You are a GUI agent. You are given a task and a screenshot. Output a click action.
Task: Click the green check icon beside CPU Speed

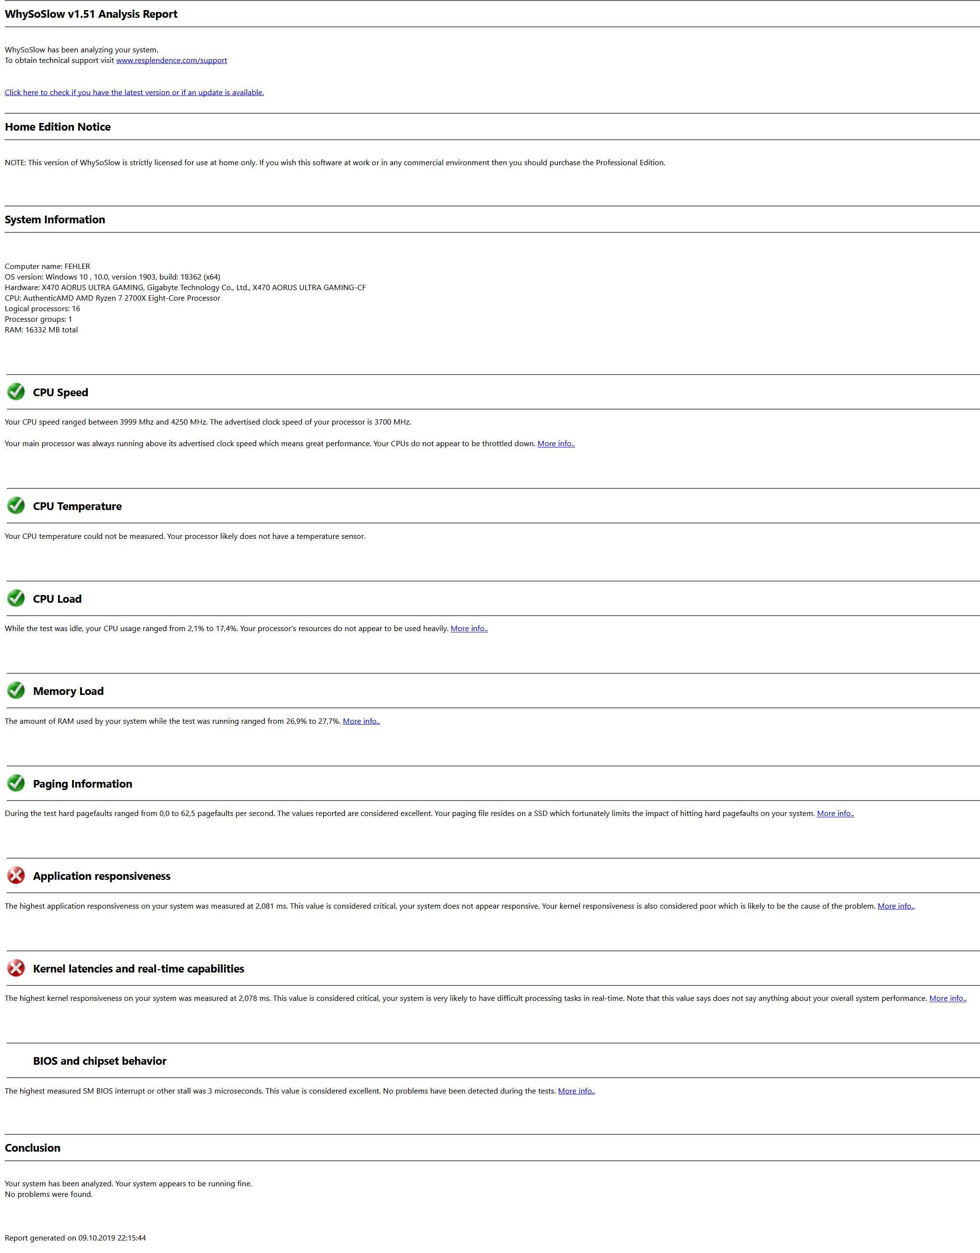16,391
